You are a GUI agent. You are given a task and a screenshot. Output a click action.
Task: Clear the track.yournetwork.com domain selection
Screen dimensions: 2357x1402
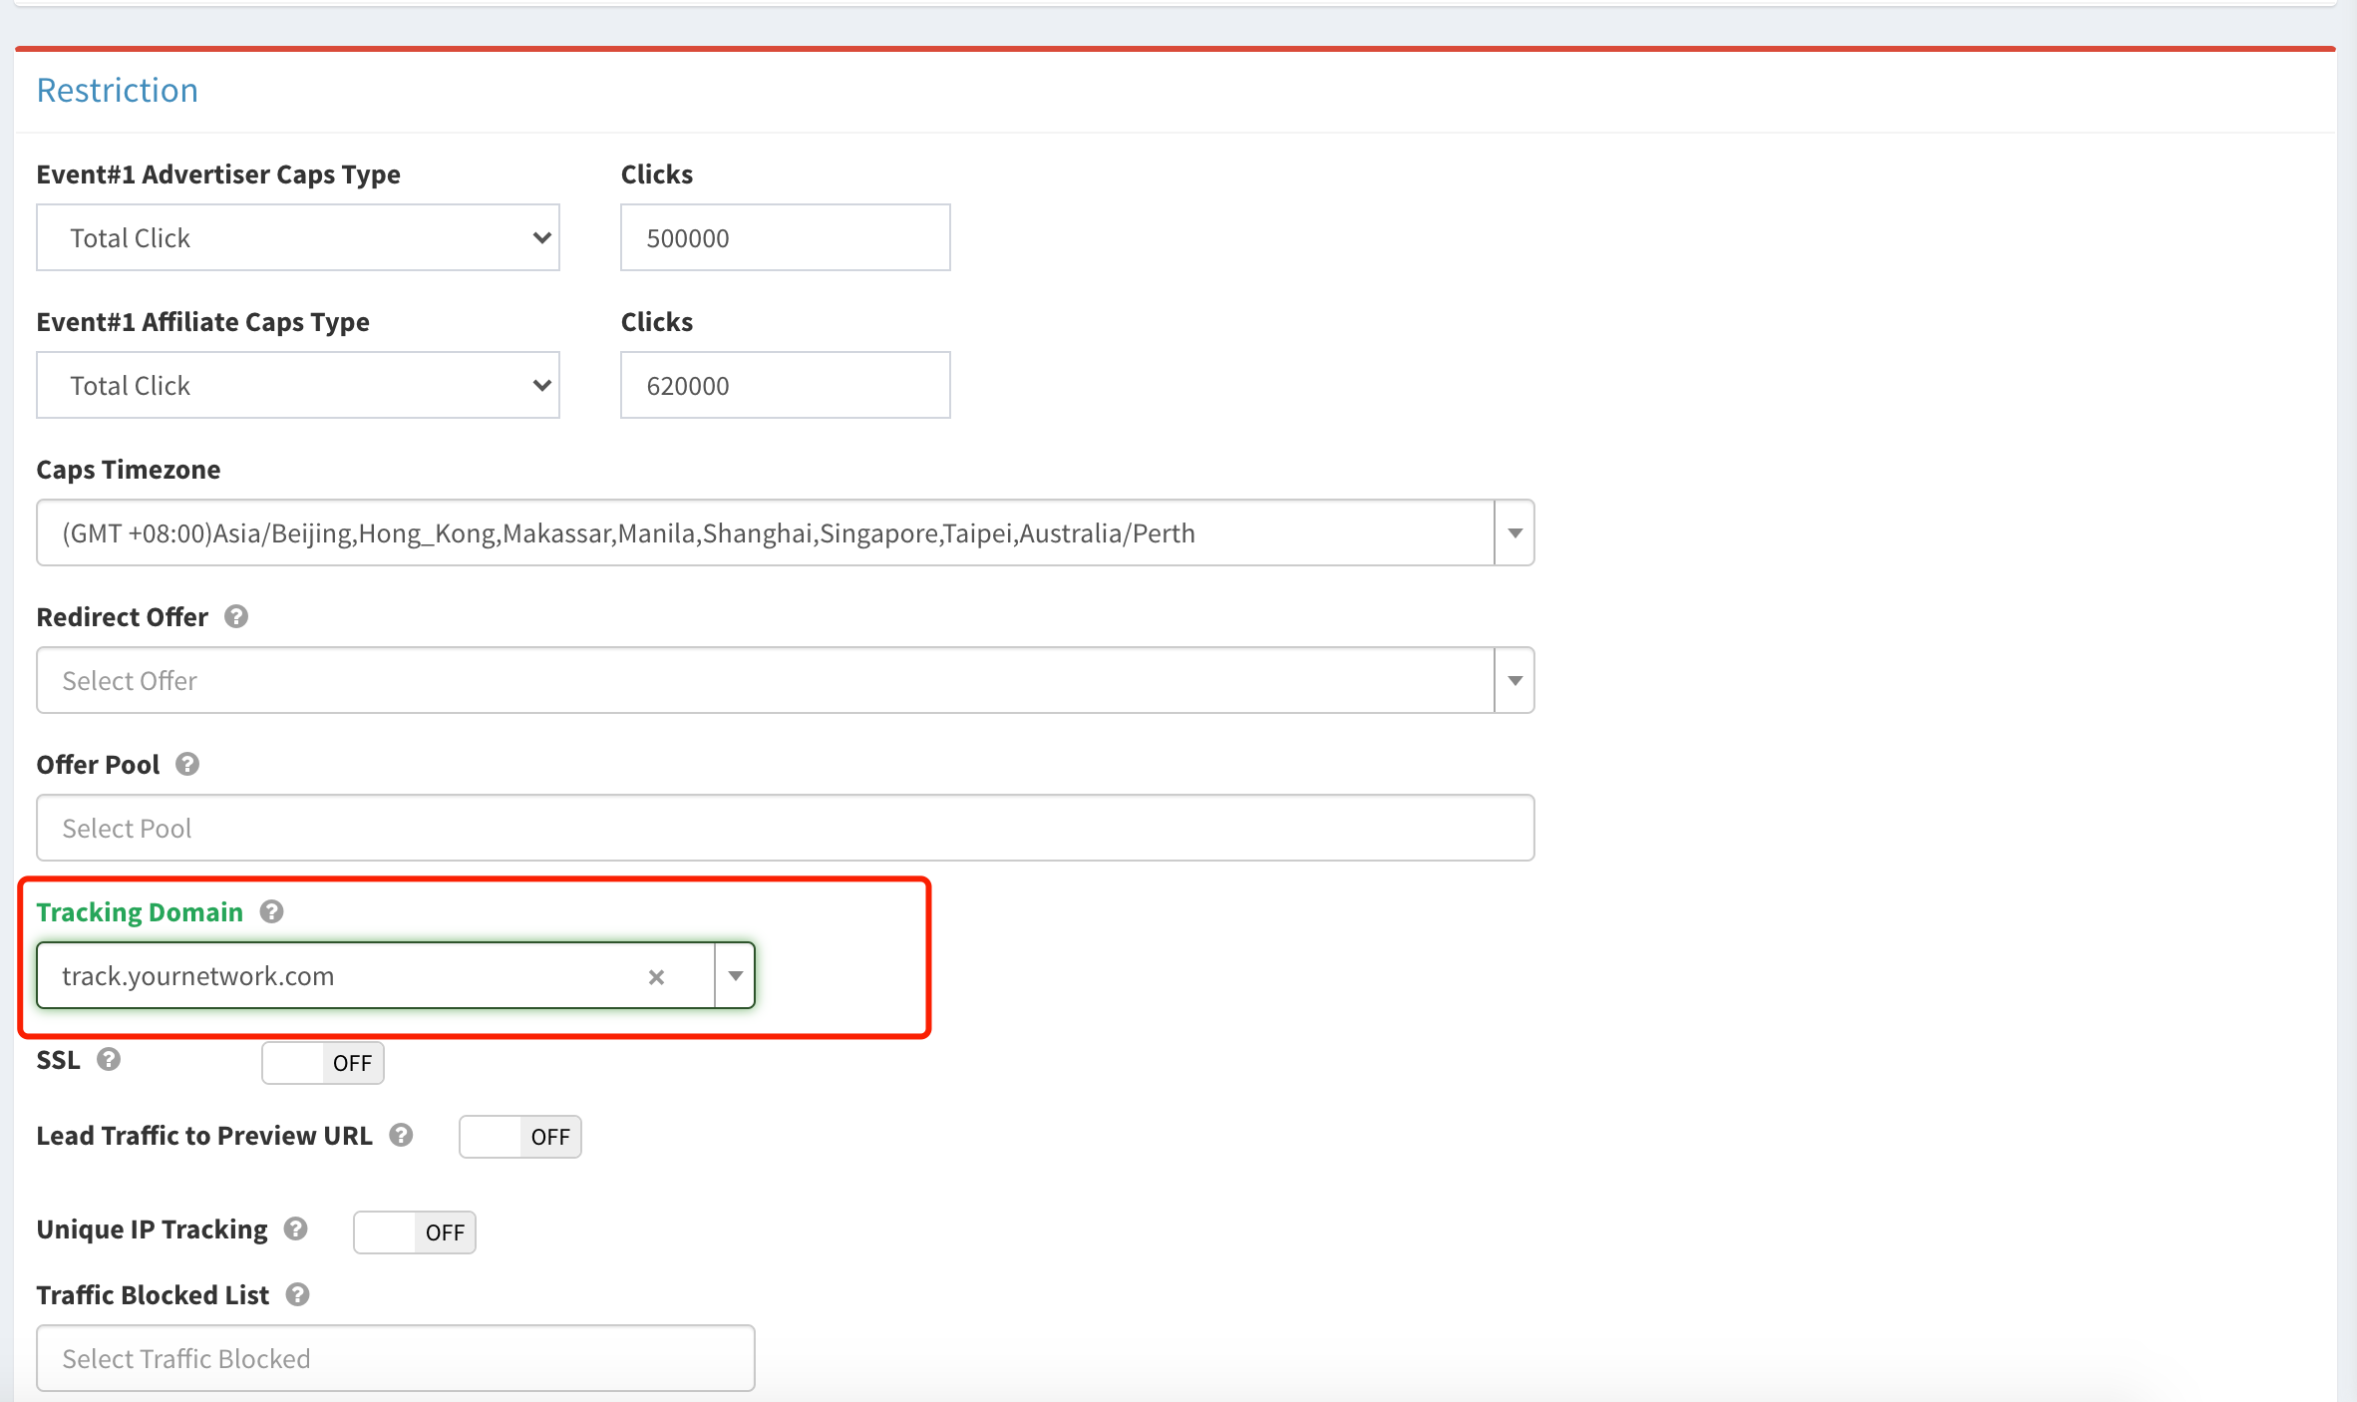[x=656, y=976]
